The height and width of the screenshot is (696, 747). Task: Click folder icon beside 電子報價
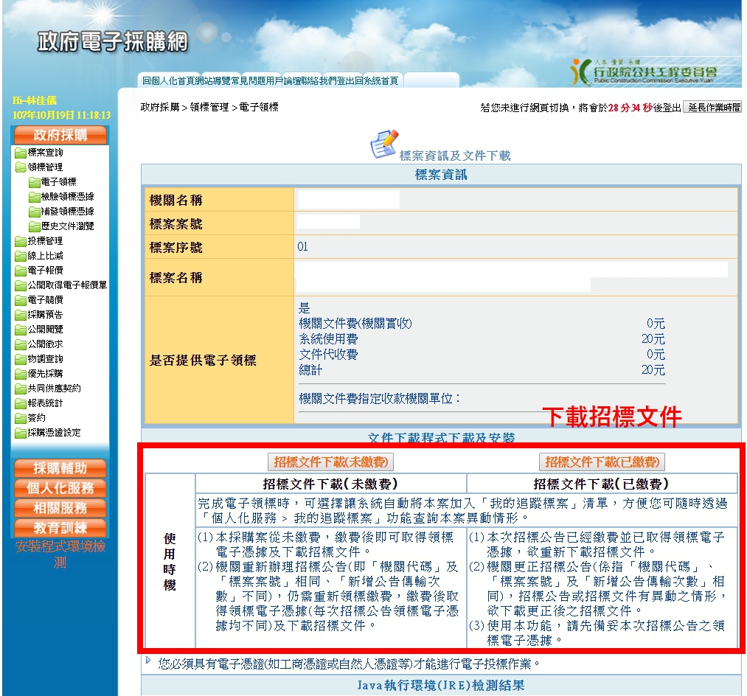tap(21, 271)
